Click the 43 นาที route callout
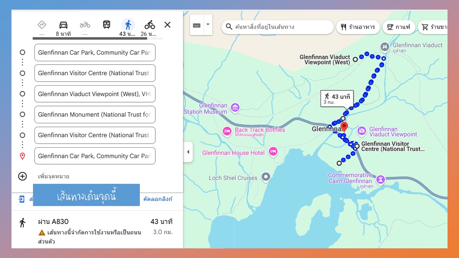The width and height of the screenshot is (459, 258). [337, 99]
